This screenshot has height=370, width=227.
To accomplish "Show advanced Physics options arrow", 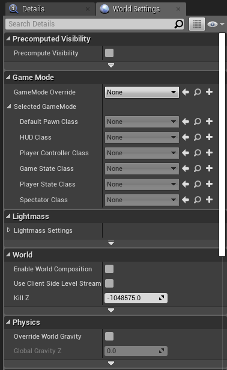I will pos(111,363).
